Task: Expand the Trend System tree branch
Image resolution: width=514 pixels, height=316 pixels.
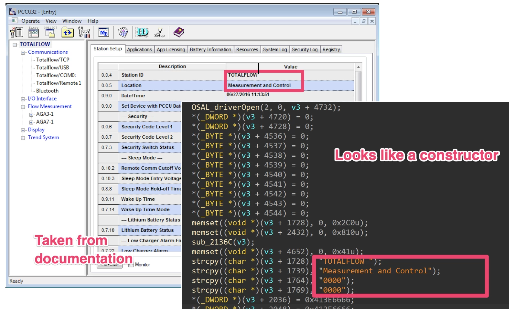Action: pyautogui.click(x=23, y=138)
